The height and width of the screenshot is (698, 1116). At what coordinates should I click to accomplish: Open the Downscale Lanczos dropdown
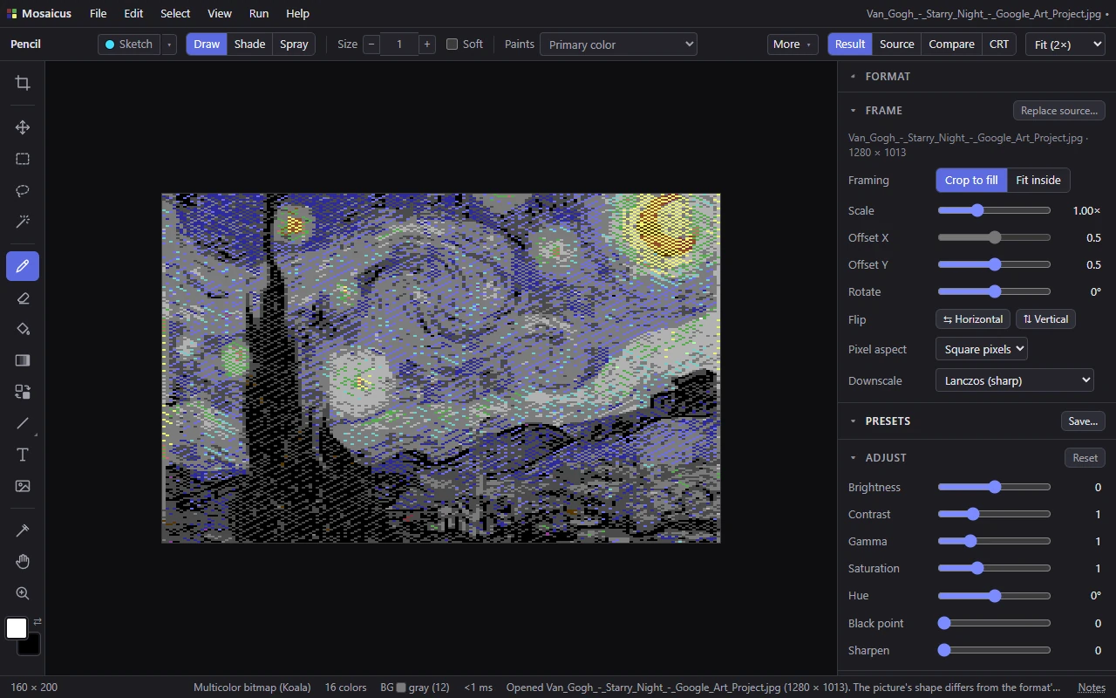[1014, 380]
